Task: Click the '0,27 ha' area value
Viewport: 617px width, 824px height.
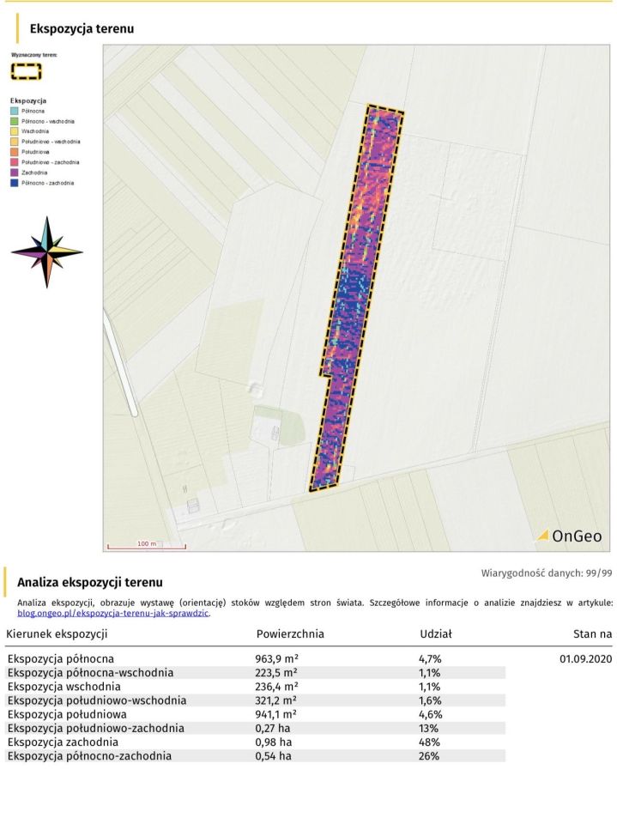Action: click(273, 729)
